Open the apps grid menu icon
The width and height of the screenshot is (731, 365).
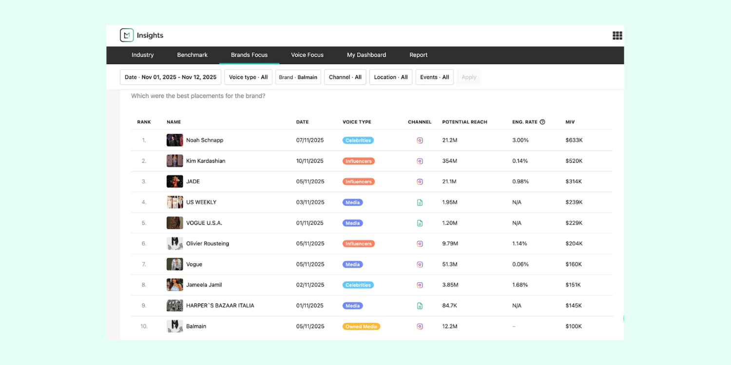[617, 36]
